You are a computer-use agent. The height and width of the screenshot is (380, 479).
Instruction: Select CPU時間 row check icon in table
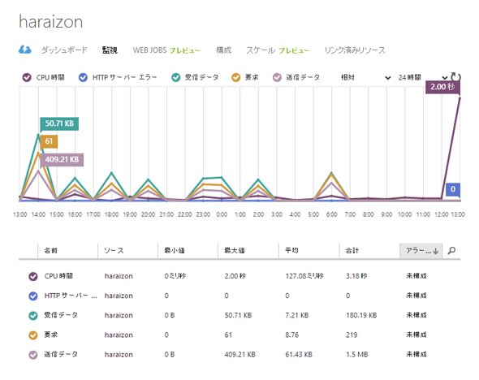(33, 276)
